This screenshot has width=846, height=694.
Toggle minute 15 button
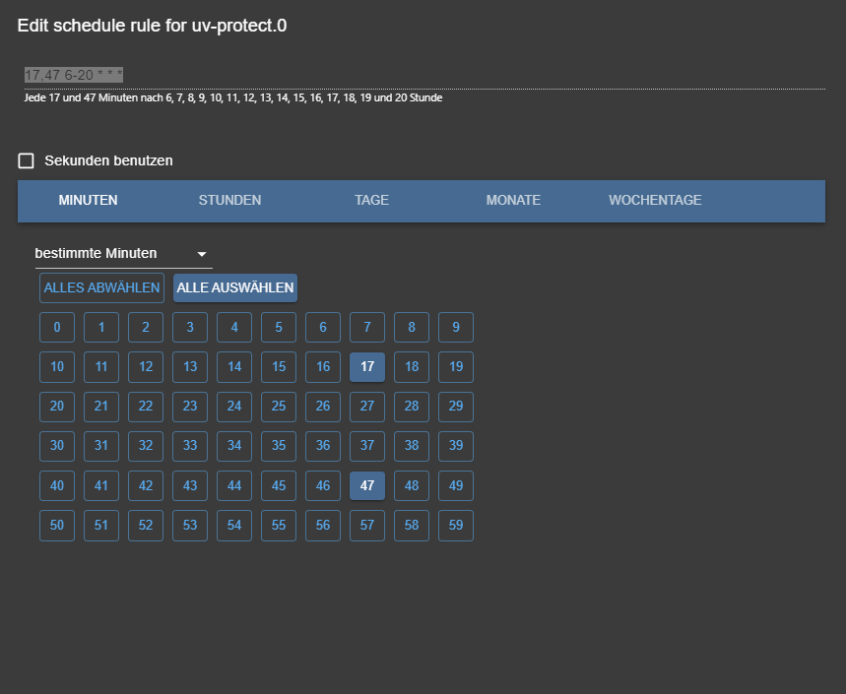[x=279, y=366]
